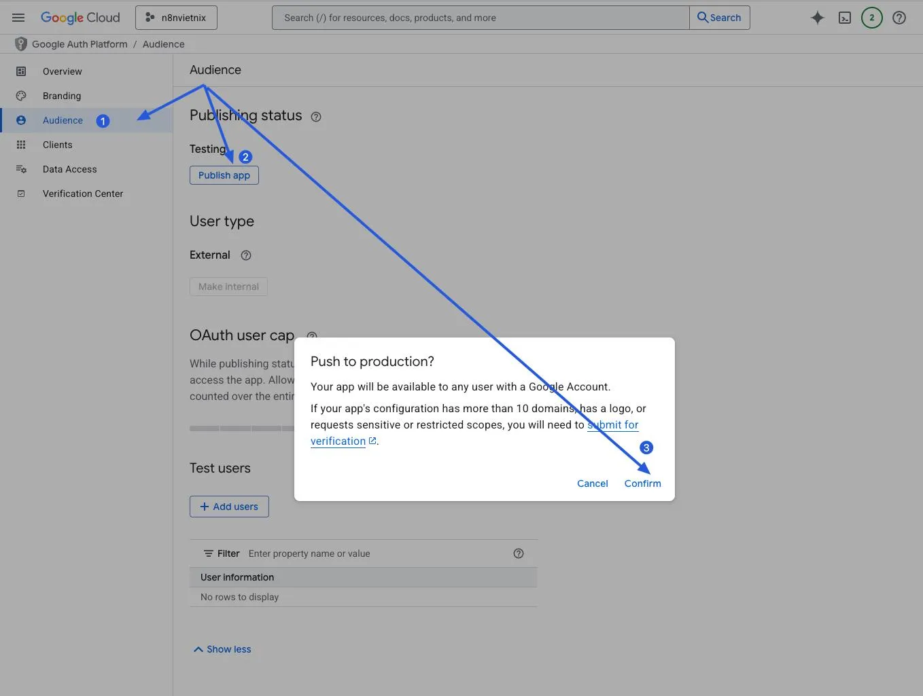Click the Verification Center checkbox icon
The width and height of the screenshot is (923, 696).
coord(21,194)
